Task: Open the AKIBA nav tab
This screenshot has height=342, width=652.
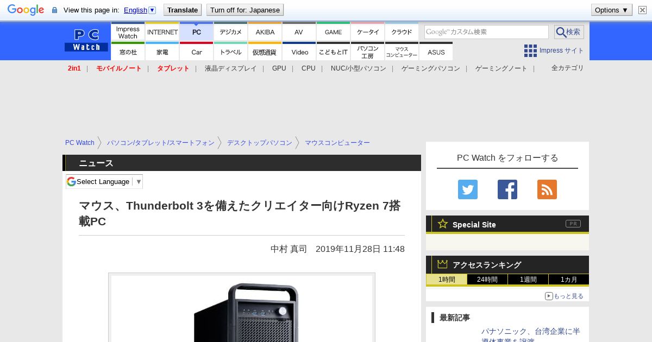Action: pyautogui.click(x=265, y=32)
